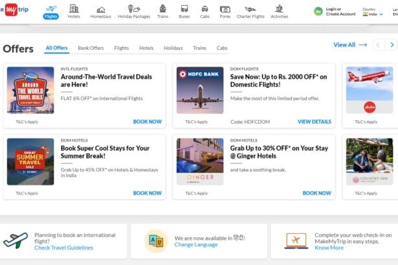The height and width of the screenshot is (265, 398).
Task: Switch to the Flights offers tab
Action: coord(122,48)
